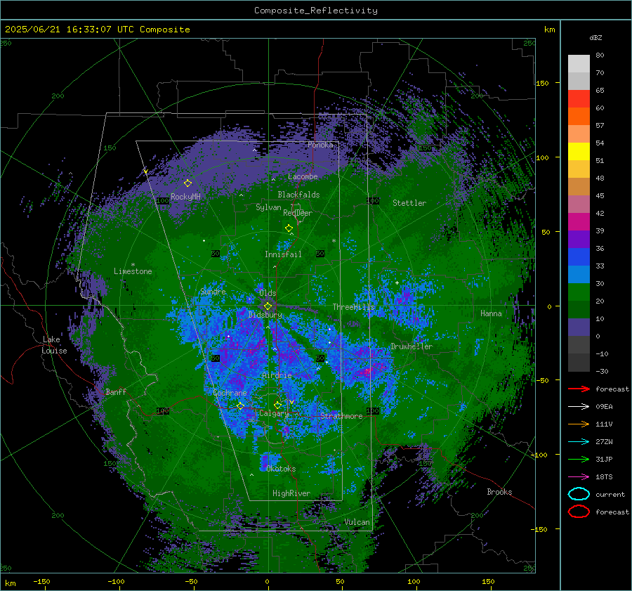The height and width of the screenshot is (591, 632).
Task: Select the Innisfail label
Action: [x=283, y=254]
